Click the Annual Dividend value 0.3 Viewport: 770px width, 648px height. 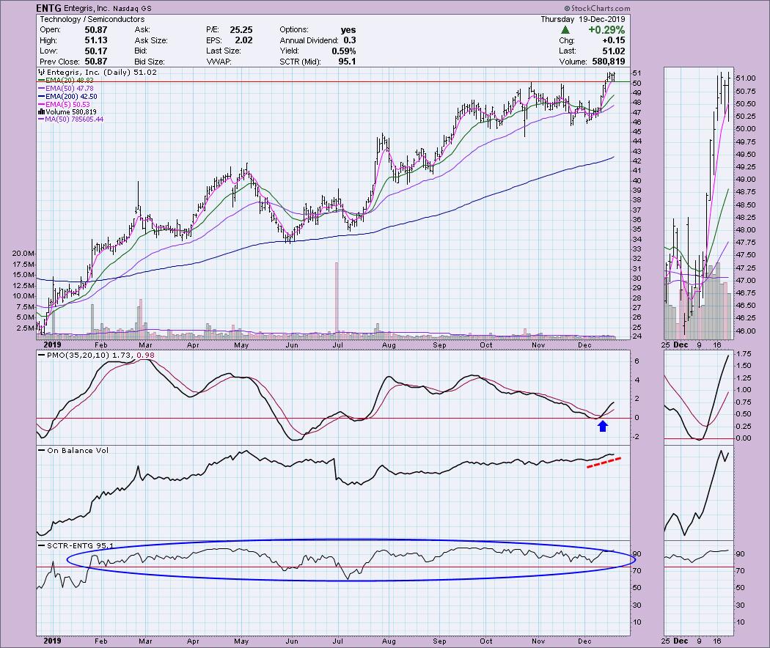[350, 40]
